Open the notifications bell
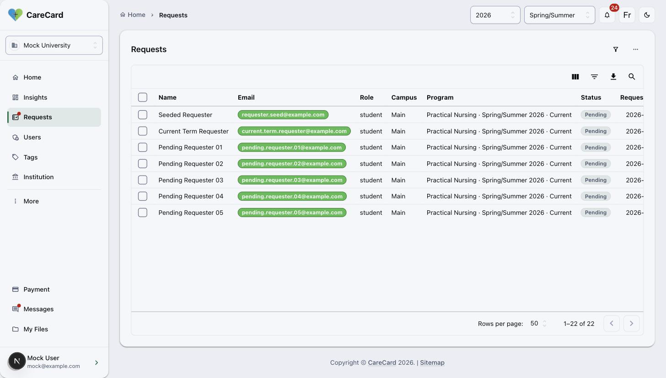This screenshot has width=666, height=378. (x=607, y=15)
